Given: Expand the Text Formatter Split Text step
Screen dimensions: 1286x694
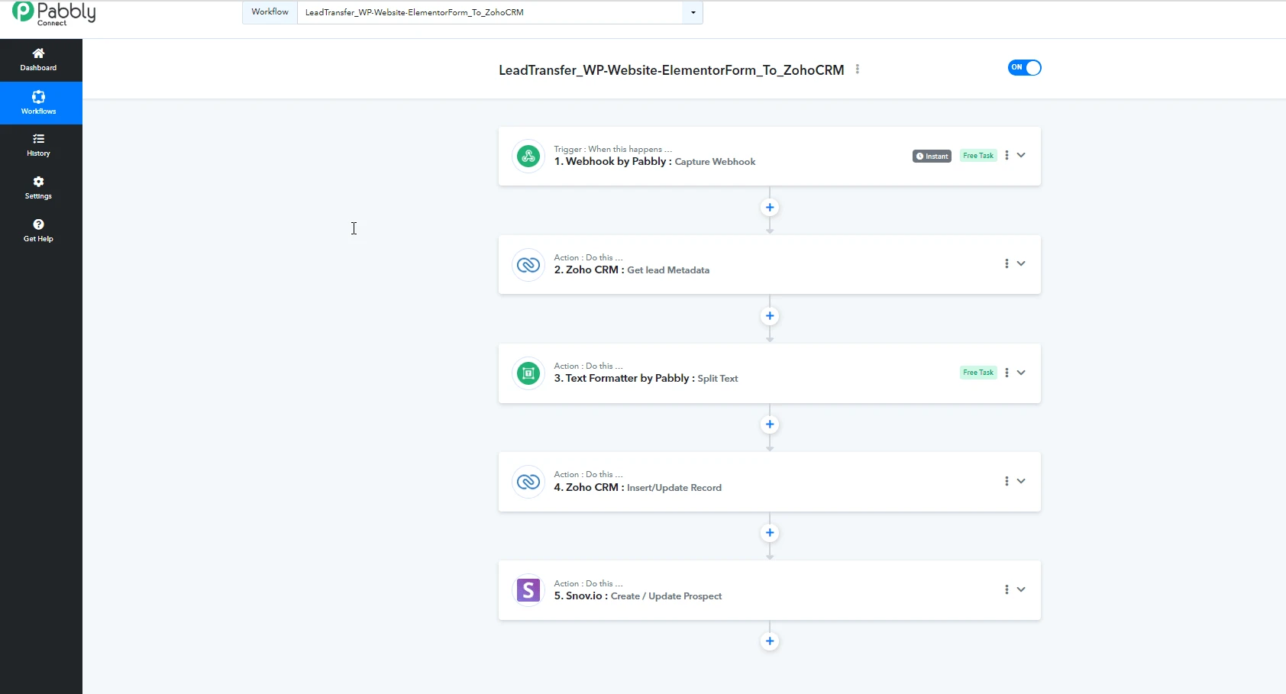Looking at the screenshot, I should pyautogui.click(x=1021, y=373).
